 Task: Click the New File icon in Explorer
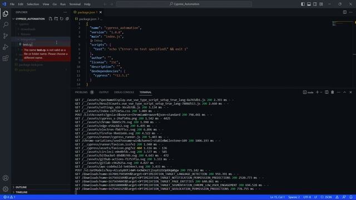coord(51,19)
